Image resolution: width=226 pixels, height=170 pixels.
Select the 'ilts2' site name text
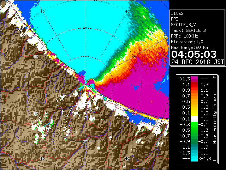tap(177, 13)
